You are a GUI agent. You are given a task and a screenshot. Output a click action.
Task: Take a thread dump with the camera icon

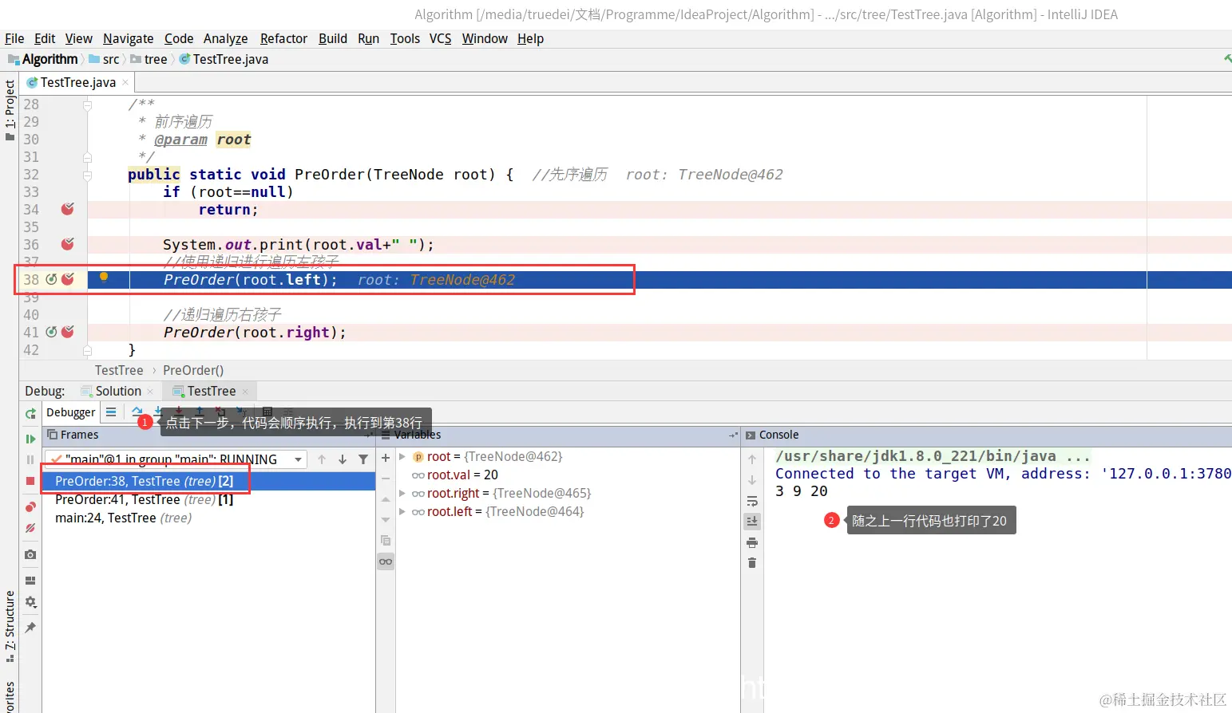coord(30,554)
